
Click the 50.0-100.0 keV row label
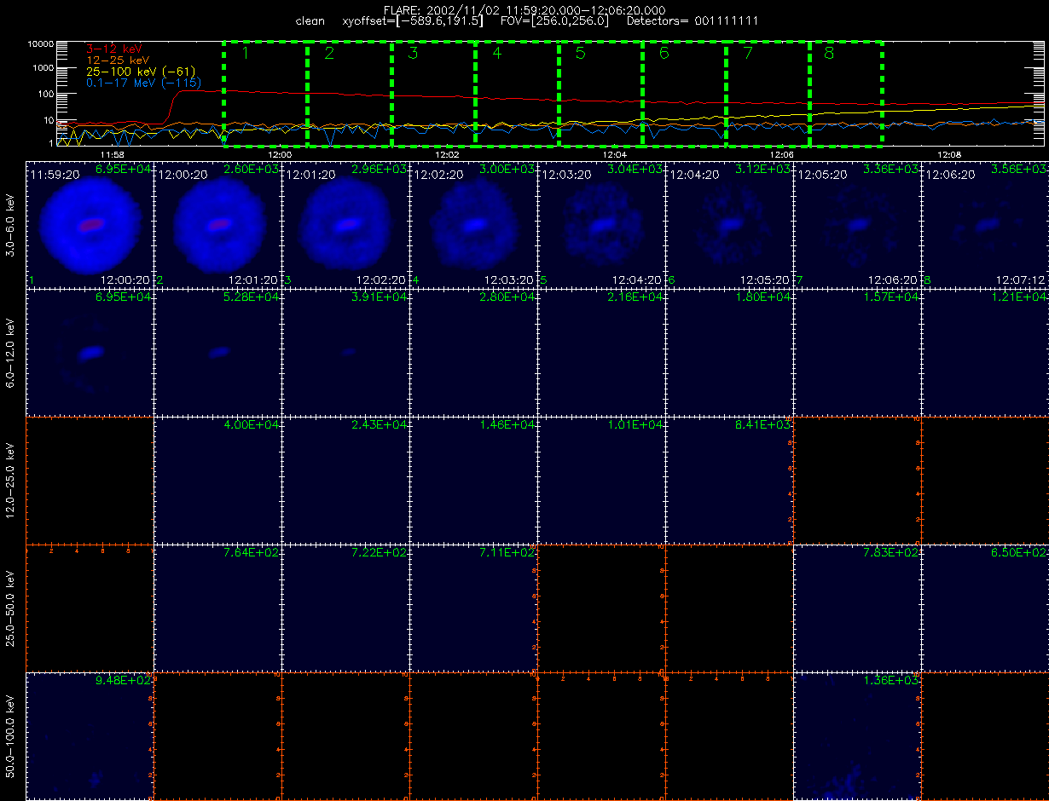11,735
